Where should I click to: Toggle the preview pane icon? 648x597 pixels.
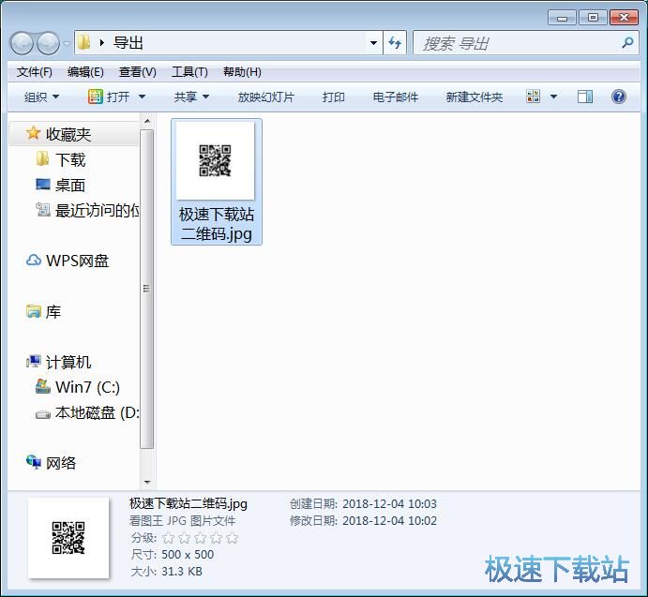[x=585, y=97]
